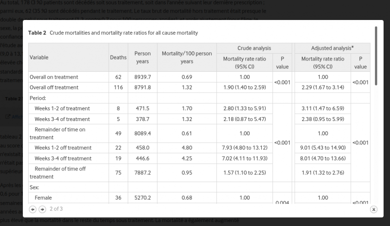
Task: Click the external-link icon behind the overlay
Action: [7, 116]
